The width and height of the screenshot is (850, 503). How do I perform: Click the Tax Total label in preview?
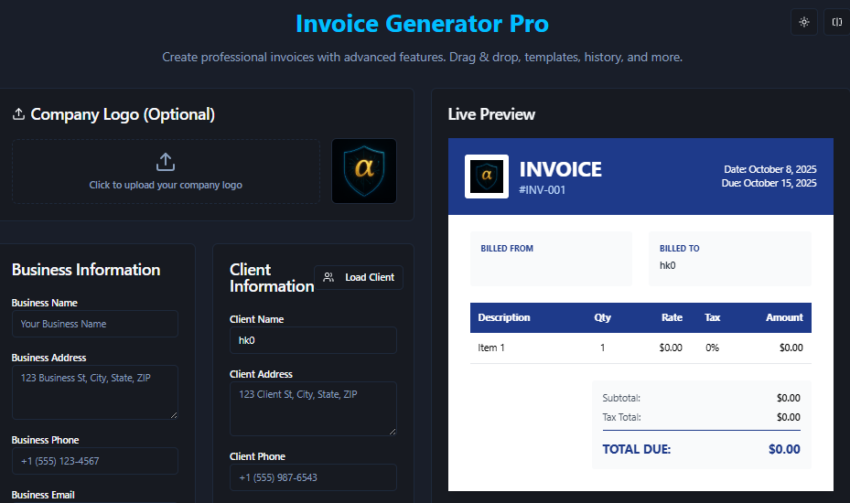(622, 417)
